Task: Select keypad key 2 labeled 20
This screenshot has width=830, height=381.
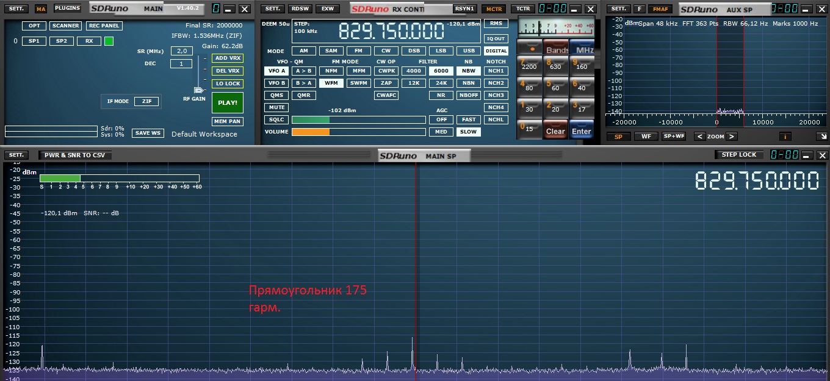Action: coord(555,109)
